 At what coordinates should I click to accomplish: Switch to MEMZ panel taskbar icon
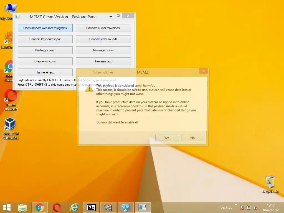click(143, 207)
